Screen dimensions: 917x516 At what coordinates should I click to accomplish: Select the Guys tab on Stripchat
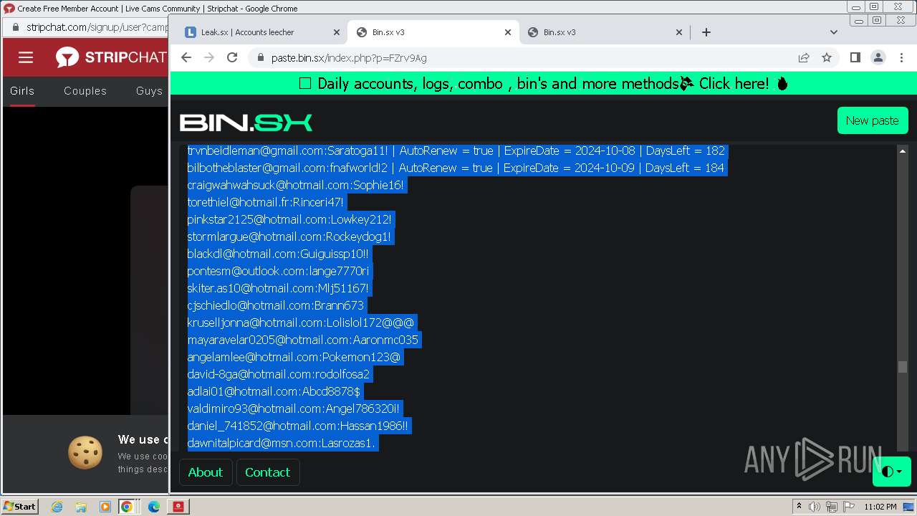(150, 91)
